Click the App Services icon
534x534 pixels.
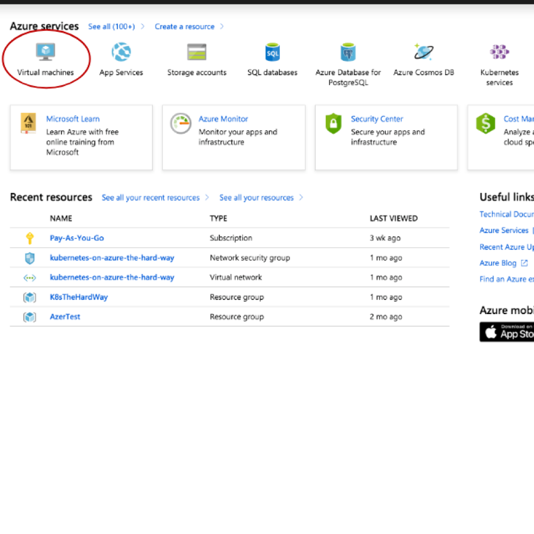coord(121,53)
